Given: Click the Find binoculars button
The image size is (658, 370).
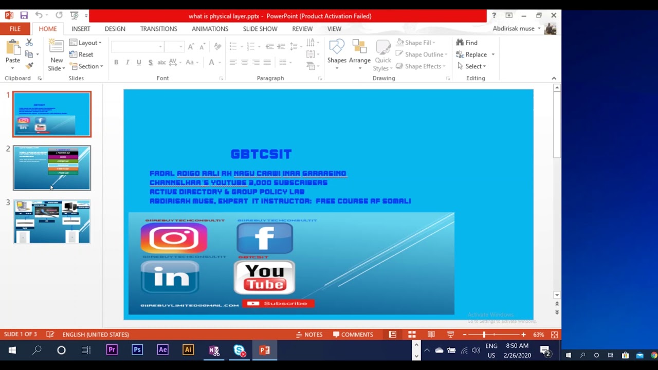Looking at the screenshot, I should [x=467, y=43].
